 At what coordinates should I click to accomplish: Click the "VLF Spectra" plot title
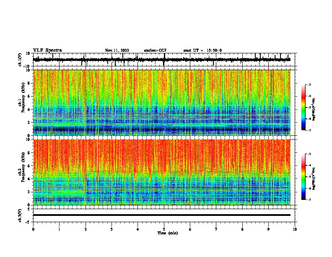coord(47,50)
